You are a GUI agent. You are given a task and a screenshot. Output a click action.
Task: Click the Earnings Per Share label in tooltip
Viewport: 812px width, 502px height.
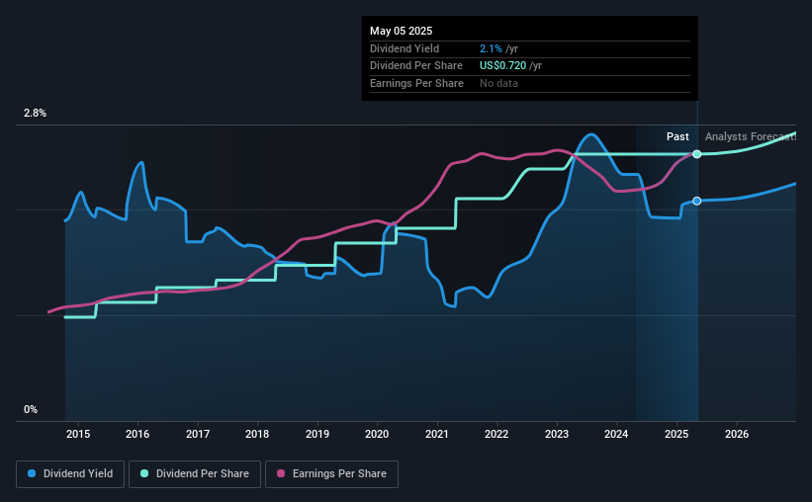click(x=416, y=83)
